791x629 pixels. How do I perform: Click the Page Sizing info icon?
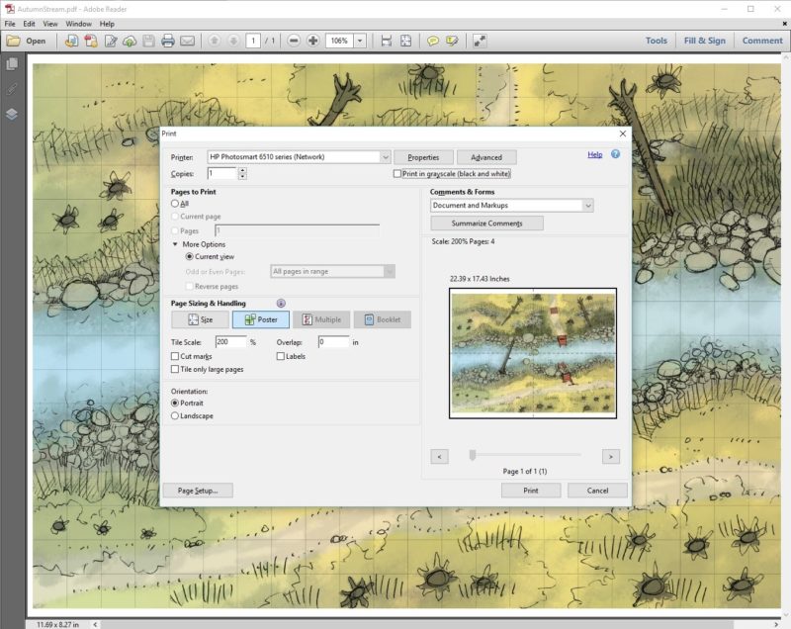click(x=281, y=304)
